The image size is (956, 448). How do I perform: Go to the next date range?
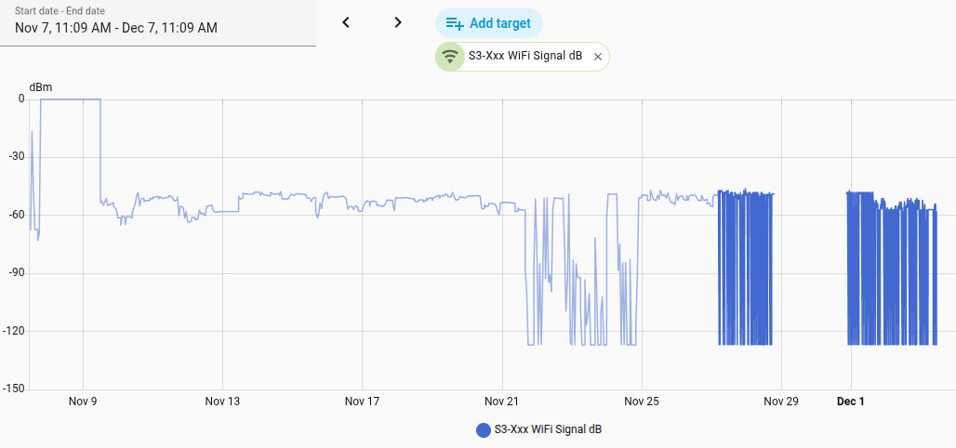398,22
